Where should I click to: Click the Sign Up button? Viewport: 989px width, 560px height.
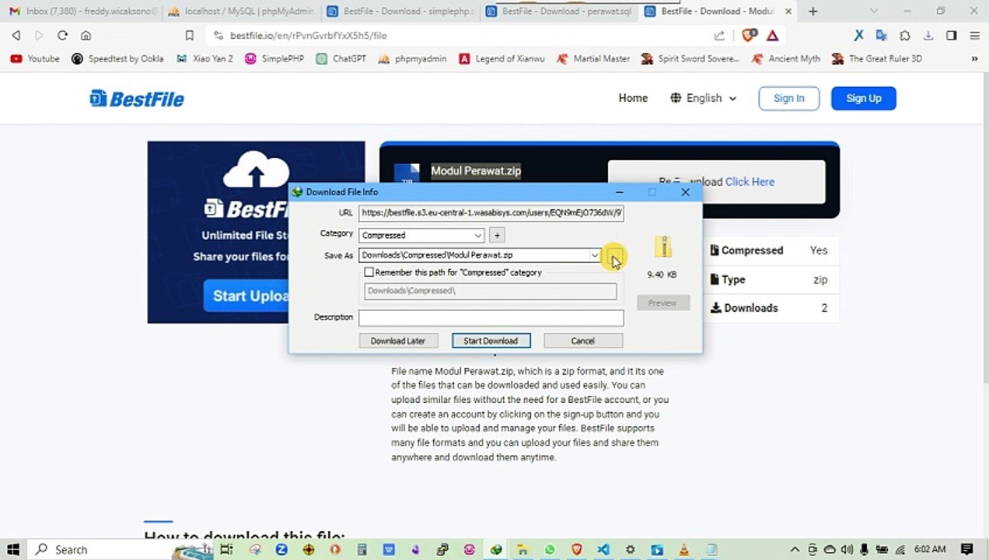click(864, 98)
